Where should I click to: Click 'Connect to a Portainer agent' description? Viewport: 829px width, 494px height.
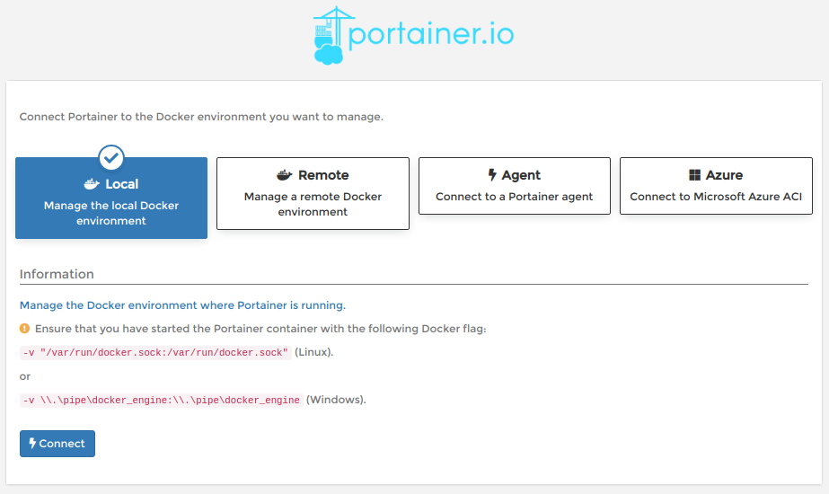pyautogui.click(x=515, y=197)
